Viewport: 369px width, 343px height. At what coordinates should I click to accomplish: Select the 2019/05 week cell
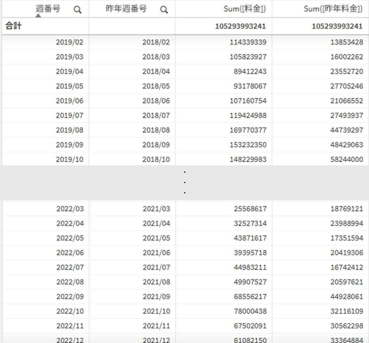click(69, 86)
